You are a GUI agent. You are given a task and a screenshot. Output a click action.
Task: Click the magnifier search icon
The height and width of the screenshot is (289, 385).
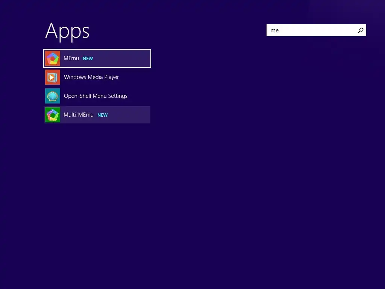[361, 30]
